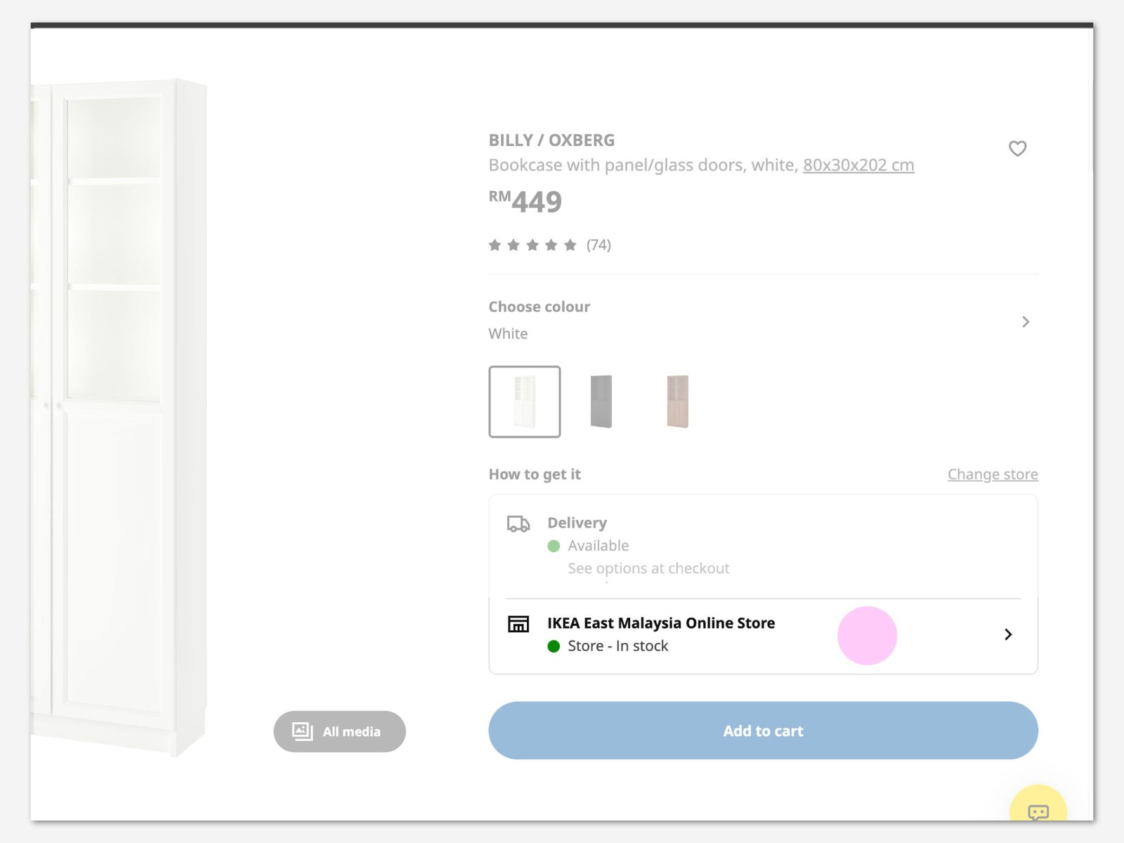This screenshot has width=1124, height=843.
Task: Click the image gallery icon in All media
Action: [302, 731]
